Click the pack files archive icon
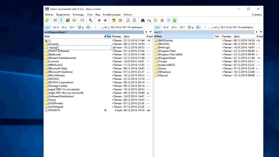Image resolution: width=279 pixels, height=157 pixels. coord(113,20)
